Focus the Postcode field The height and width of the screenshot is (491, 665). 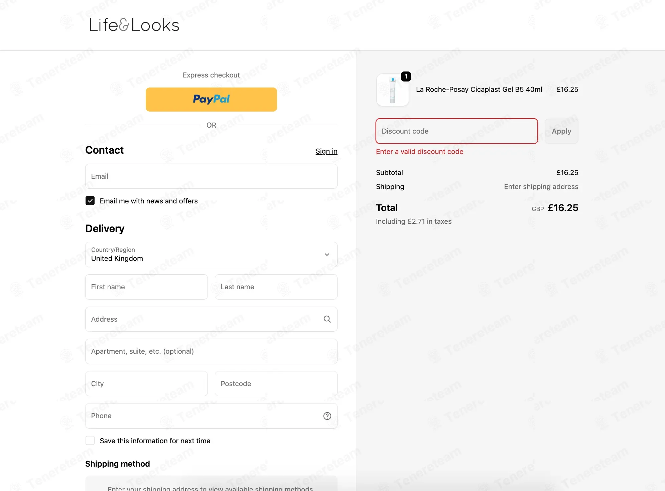pyautogui.click(x=276, y=384)
